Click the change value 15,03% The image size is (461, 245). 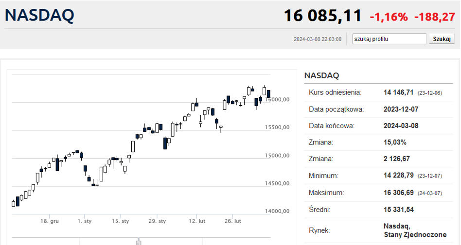395,142
